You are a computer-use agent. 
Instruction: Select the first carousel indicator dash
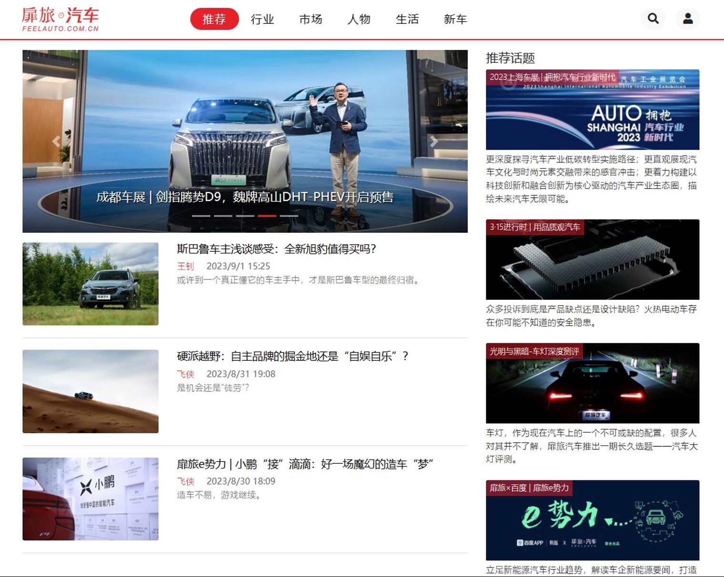pos(201,216)
